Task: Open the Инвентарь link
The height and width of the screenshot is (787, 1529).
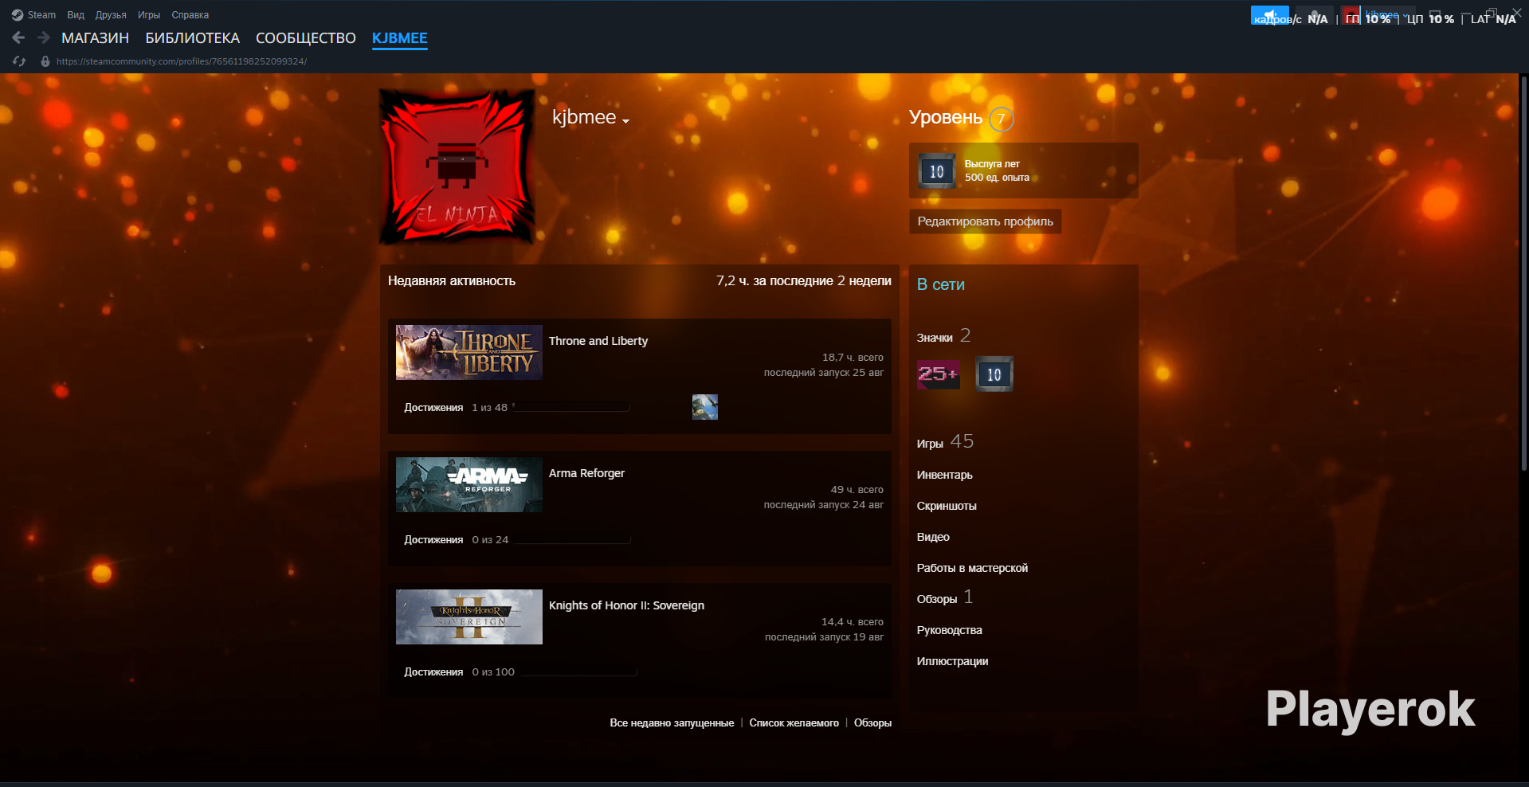Action: [x=945, y=475]
